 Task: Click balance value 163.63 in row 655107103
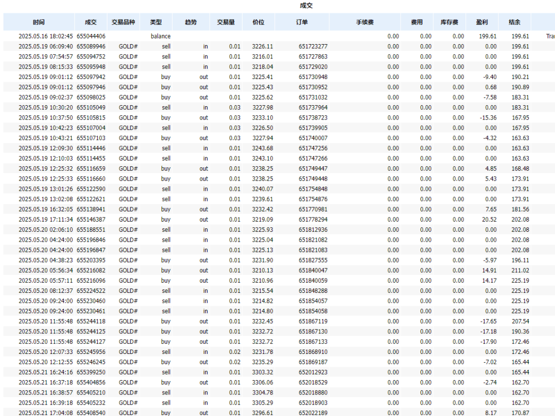[x=520, y=138]
